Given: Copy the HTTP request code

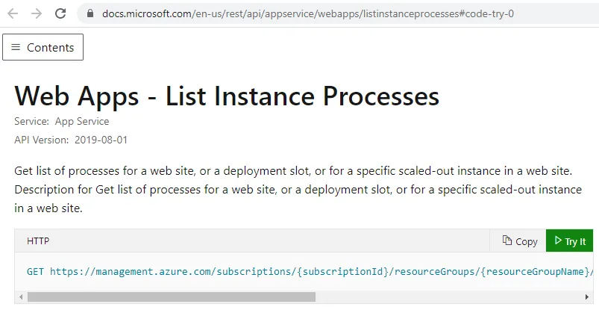Looking at the screenshot, I should tap(519, 241).
